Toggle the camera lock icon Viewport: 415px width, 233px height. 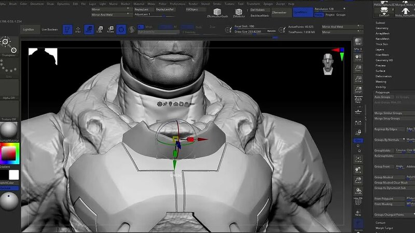coord(358,132)
